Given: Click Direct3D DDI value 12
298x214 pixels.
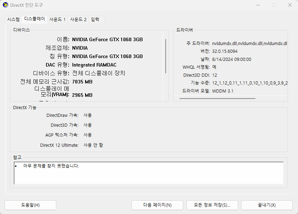Looking at the screenshot, I should pos(215,75).
